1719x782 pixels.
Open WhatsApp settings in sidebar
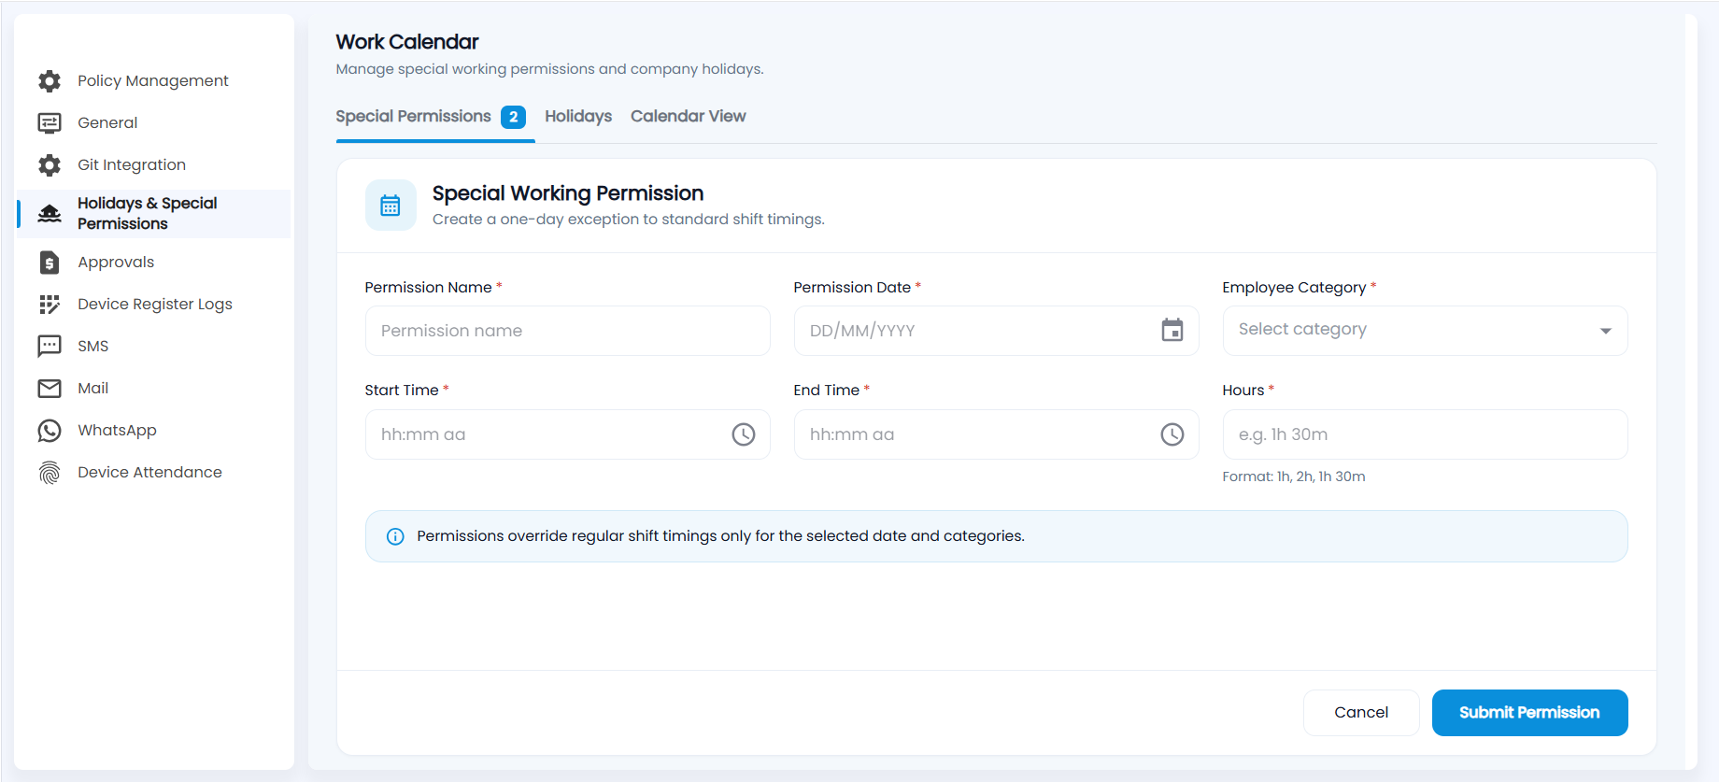[x=153, y=431]
